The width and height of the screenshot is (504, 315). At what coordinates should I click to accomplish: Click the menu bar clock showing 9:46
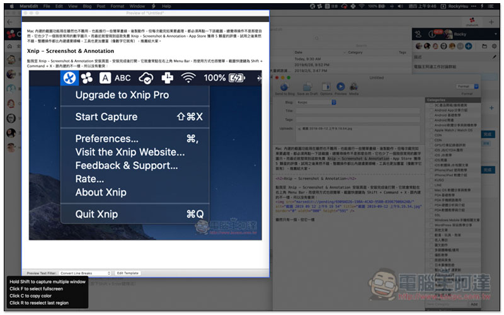(422, 6)
